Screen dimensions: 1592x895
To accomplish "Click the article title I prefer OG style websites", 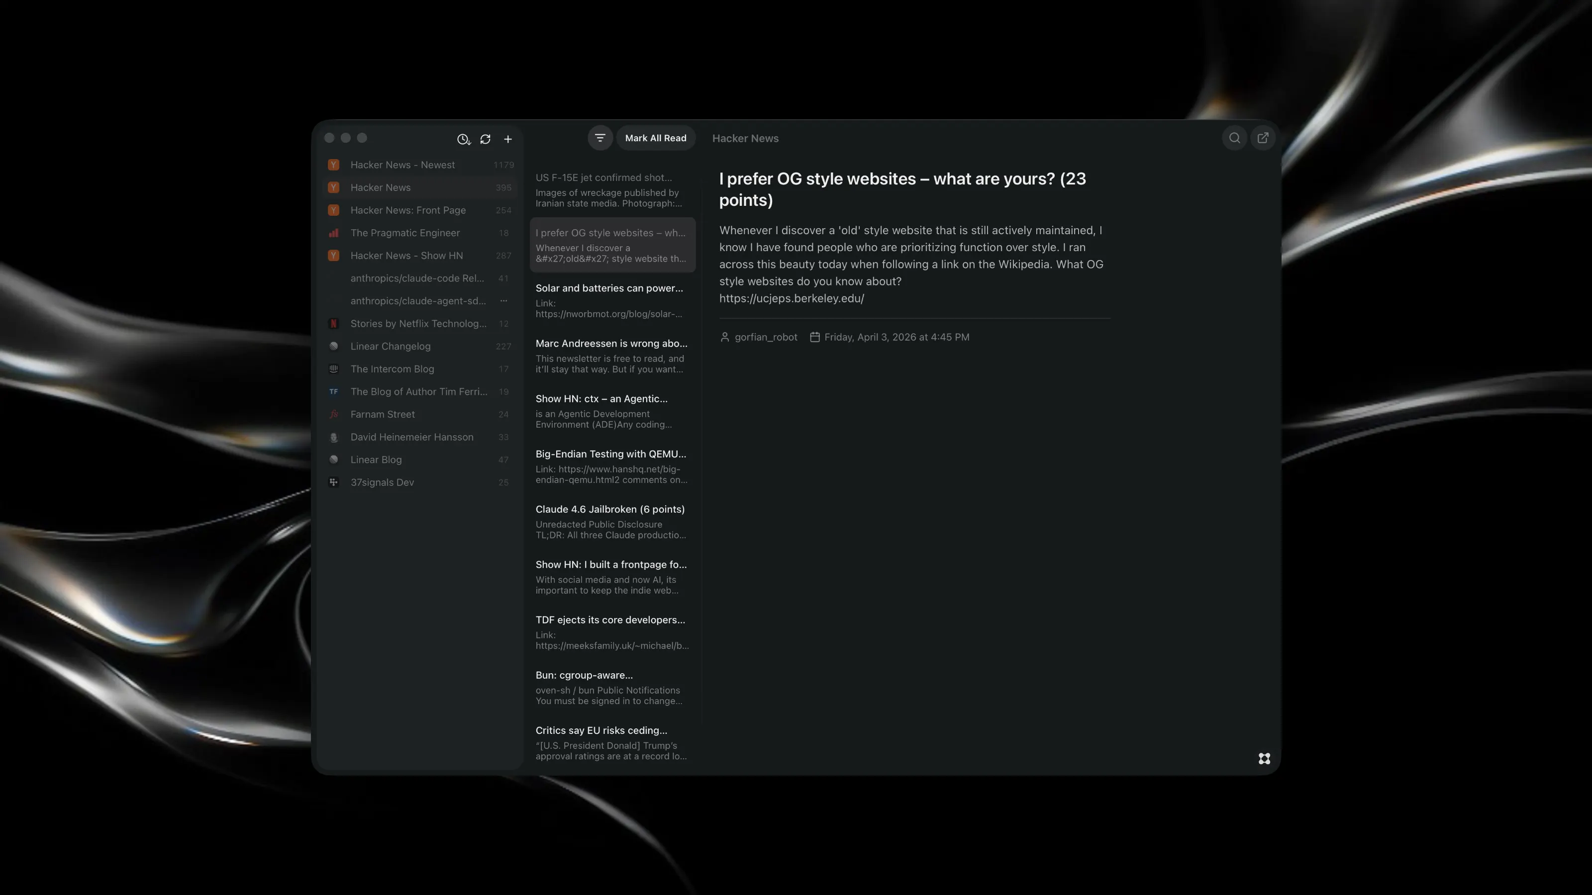I will [x=902, y=189].
